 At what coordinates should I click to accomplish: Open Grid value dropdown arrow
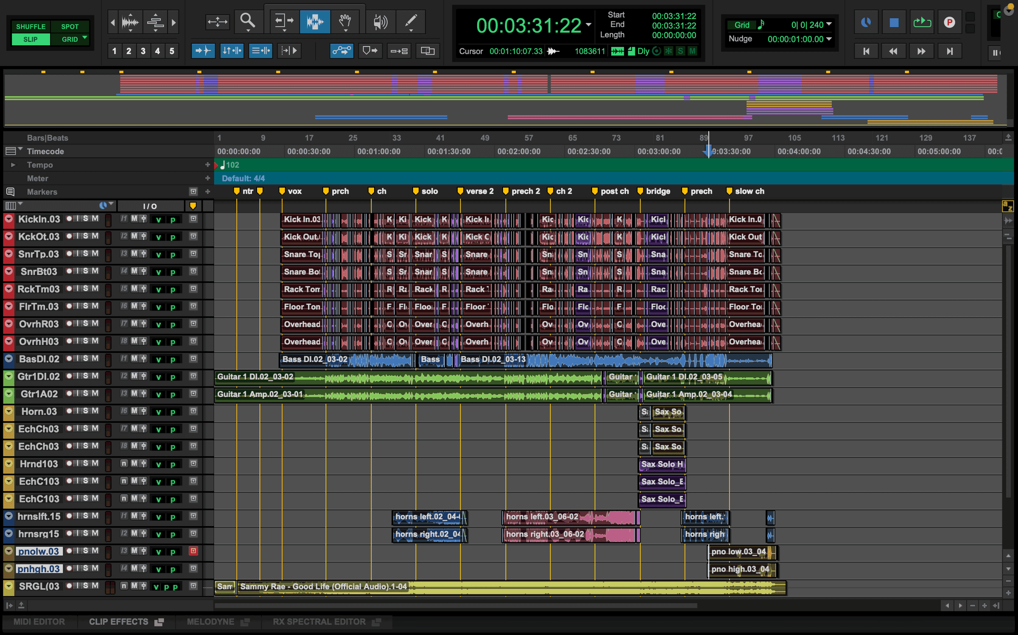[x=829, y=24]
